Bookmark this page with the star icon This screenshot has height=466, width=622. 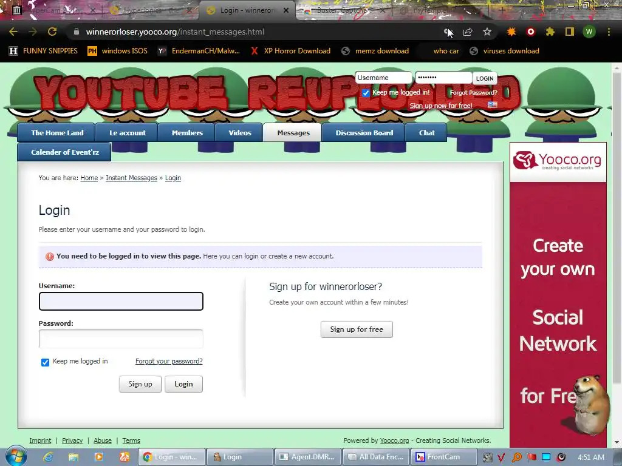point(487,32)
